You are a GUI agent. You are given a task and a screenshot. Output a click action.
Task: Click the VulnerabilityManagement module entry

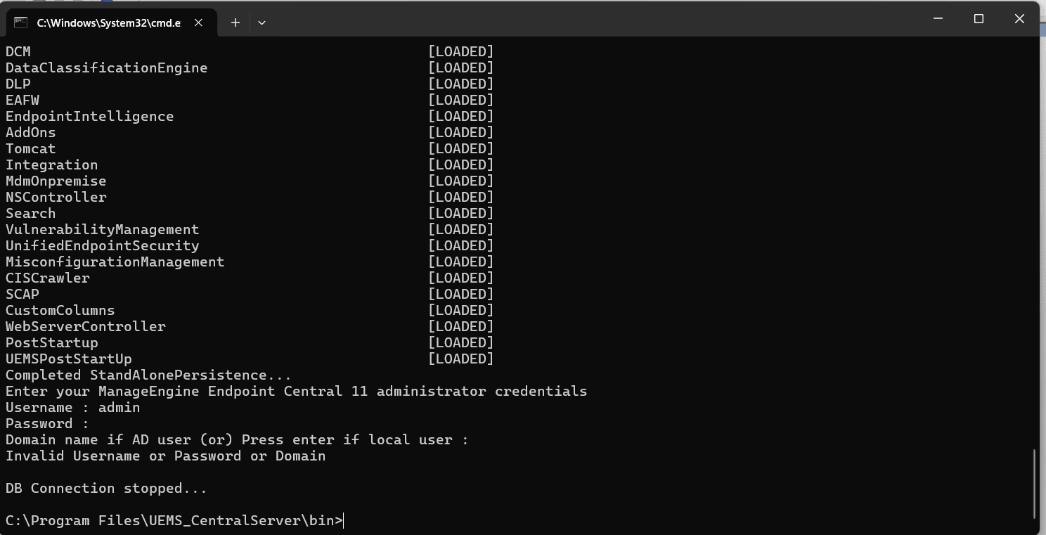[x=102, y=229]
